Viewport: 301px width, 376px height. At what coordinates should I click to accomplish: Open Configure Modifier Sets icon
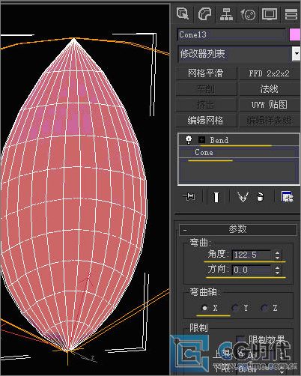pos(287,197)
